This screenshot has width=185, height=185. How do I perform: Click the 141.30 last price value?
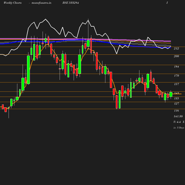pos(178,116)
